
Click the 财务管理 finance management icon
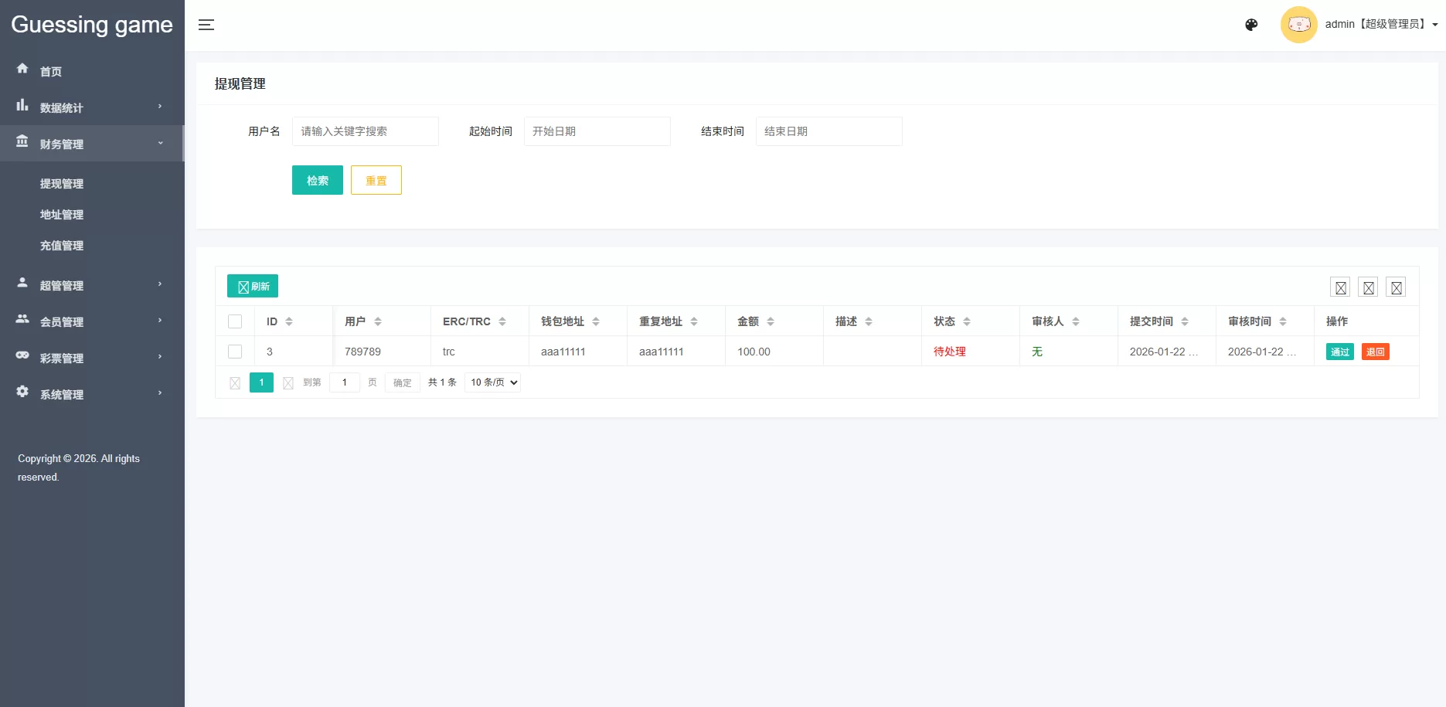pos(22,143)
